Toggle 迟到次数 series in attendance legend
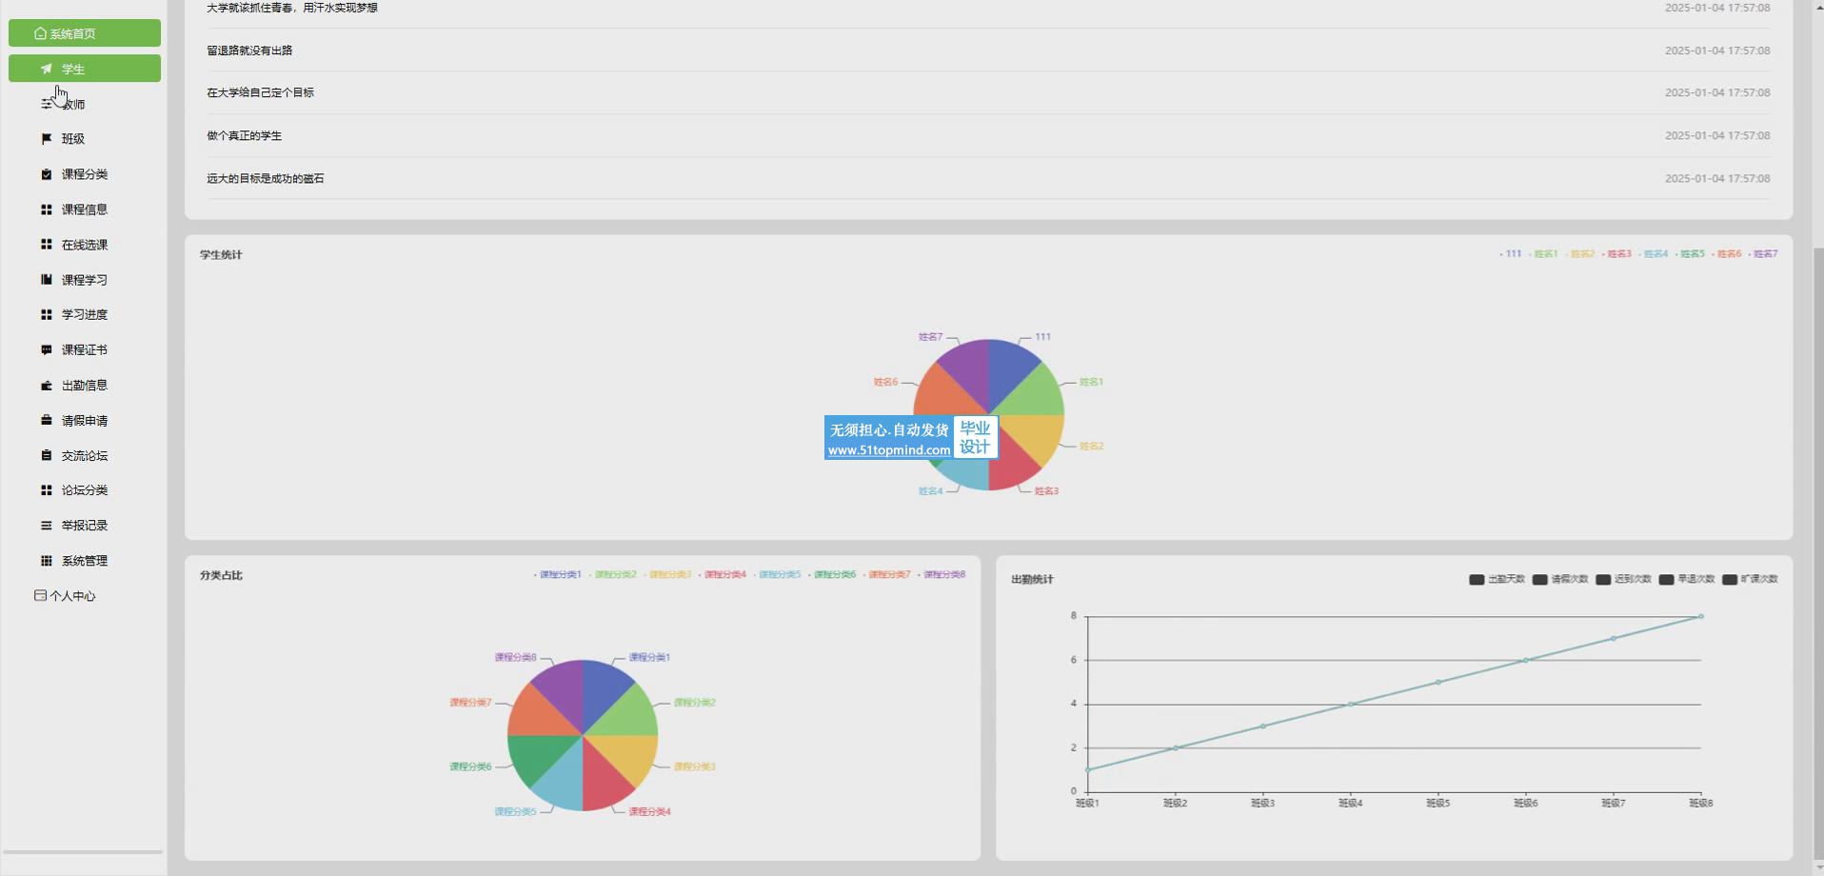This screenshot has height=876, width=1824. 1623,580
